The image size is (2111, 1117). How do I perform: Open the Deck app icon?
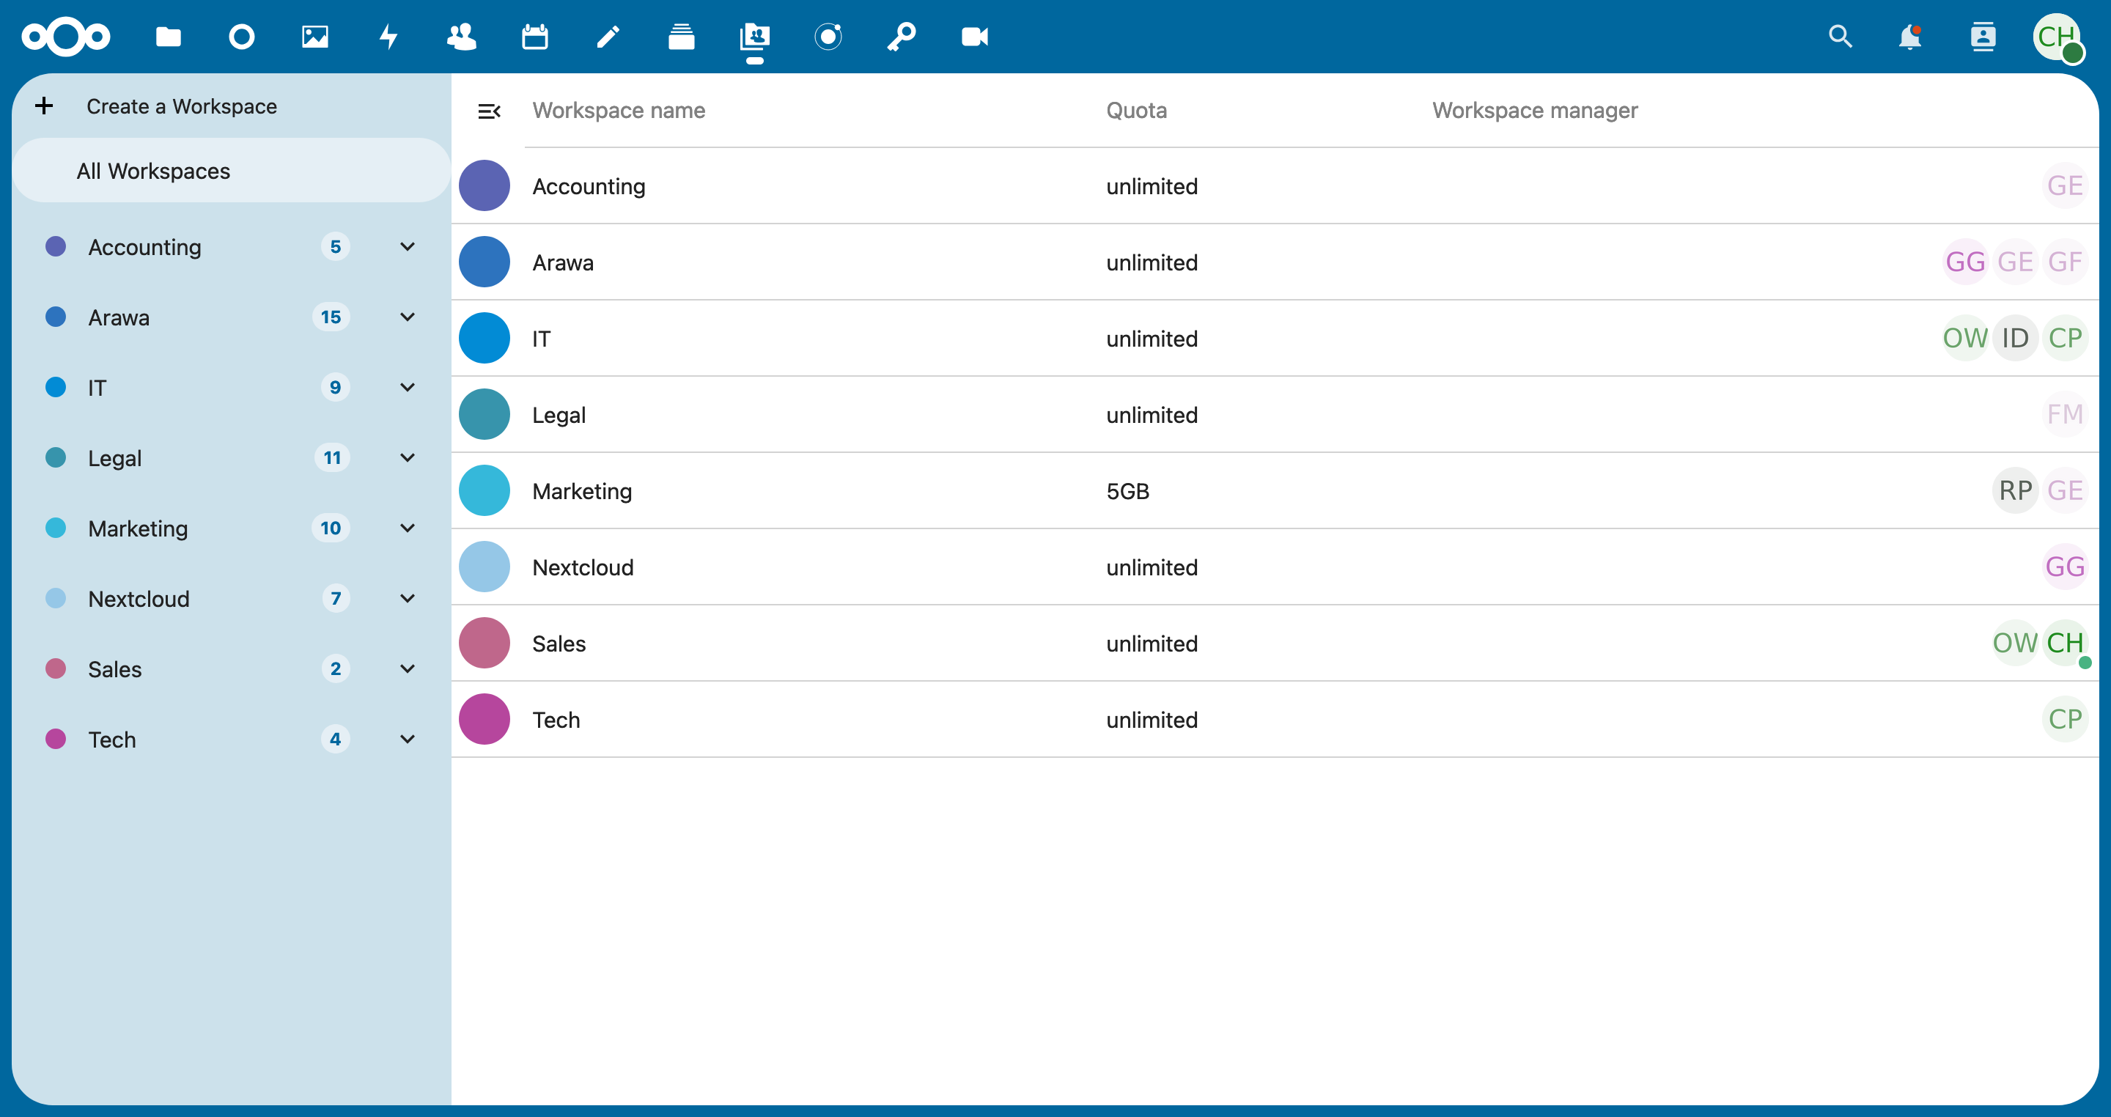click(681, 37)
